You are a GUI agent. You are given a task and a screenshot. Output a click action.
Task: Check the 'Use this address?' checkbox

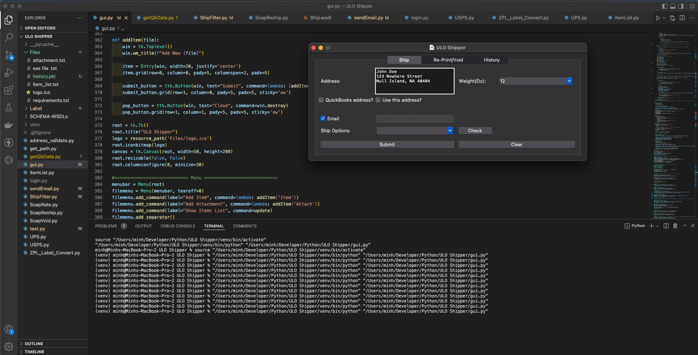click(378, 100)
